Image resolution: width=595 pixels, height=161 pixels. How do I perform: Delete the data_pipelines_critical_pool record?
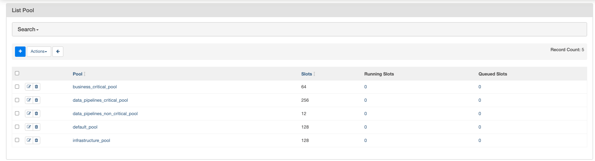37,100
